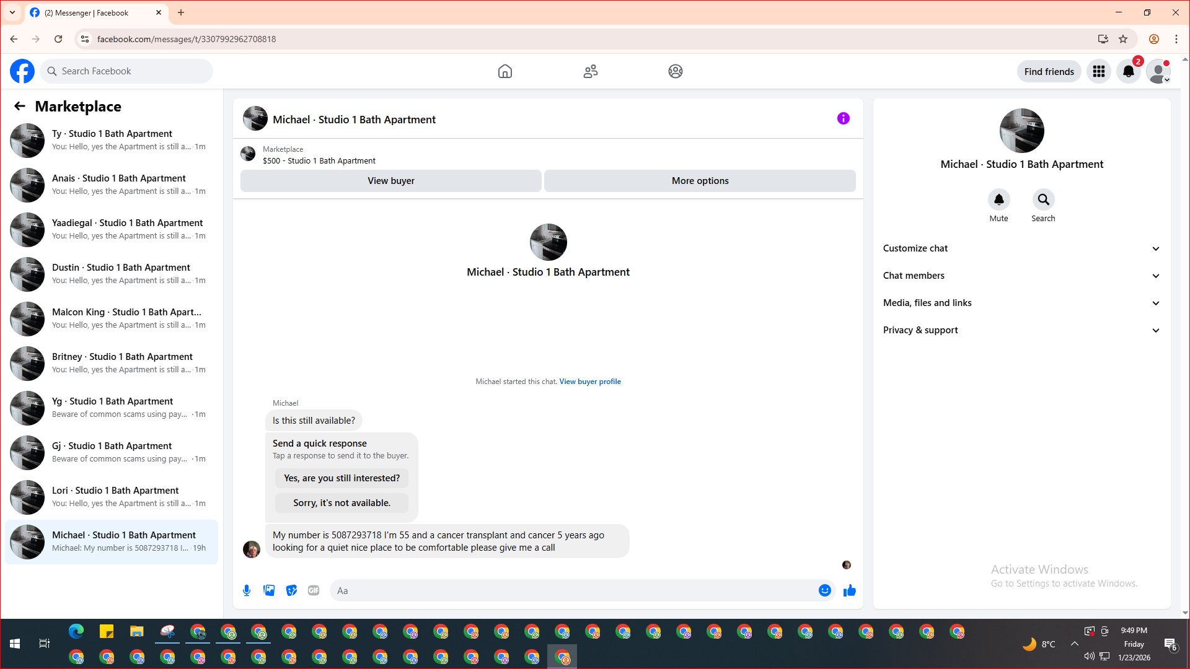1190x669 pixels.
Task: Mute this conversation
Action: click(998, 200)
